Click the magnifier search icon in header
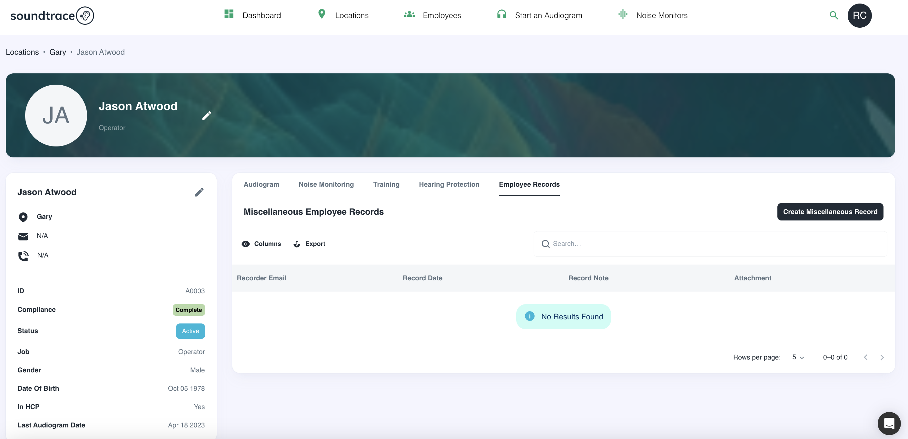This screenshot has height=439, width=908. (833, 15)
